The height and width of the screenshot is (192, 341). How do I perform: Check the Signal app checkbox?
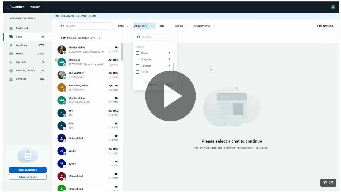pyautogui.click(x=137, y=53)
